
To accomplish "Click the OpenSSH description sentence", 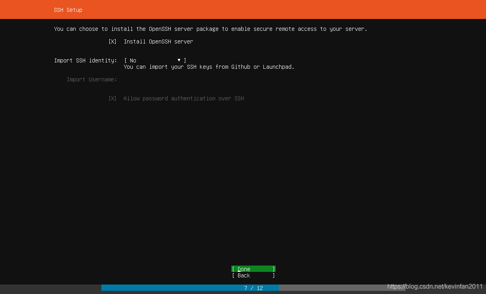I will pyautogui.click(x=211, y=29).
